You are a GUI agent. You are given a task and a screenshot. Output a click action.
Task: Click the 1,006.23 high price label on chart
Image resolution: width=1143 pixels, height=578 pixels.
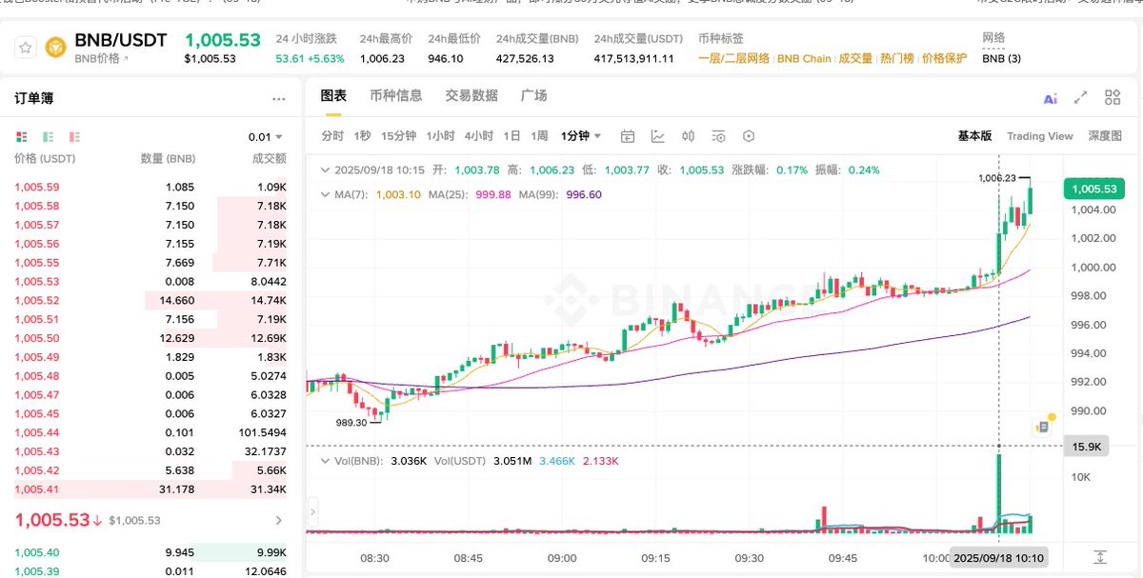[996, 178]
